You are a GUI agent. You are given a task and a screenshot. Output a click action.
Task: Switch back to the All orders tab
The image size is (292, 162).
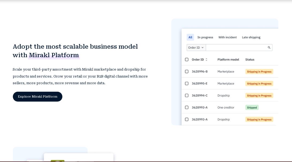pyautogui.click(x=190, y=37)
